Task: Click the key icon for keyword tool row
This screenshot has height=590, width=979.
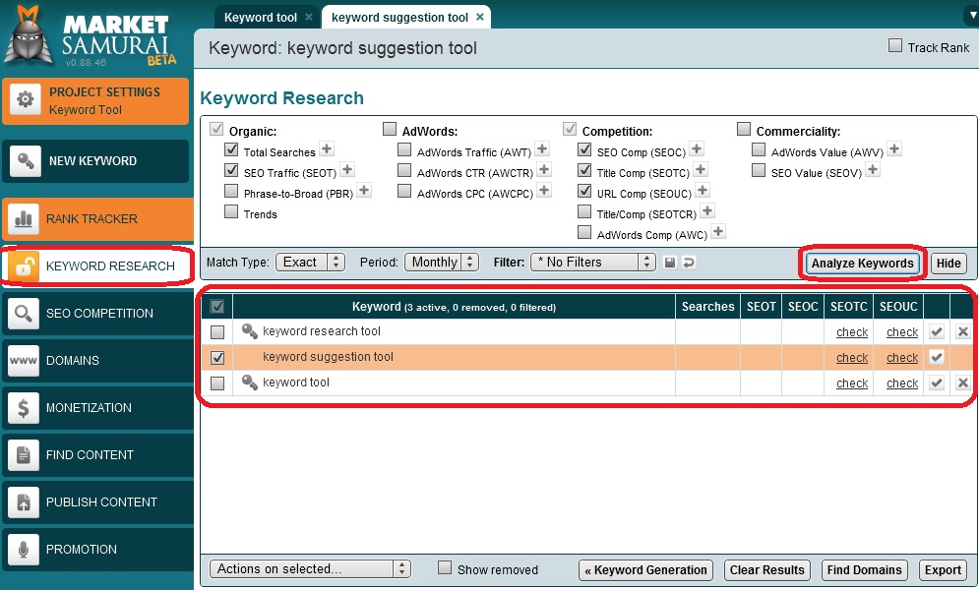Action: click(250, 383)
